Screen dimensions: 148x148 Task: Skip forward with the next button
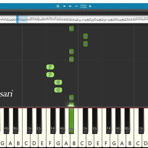click(x=70, y=6)
